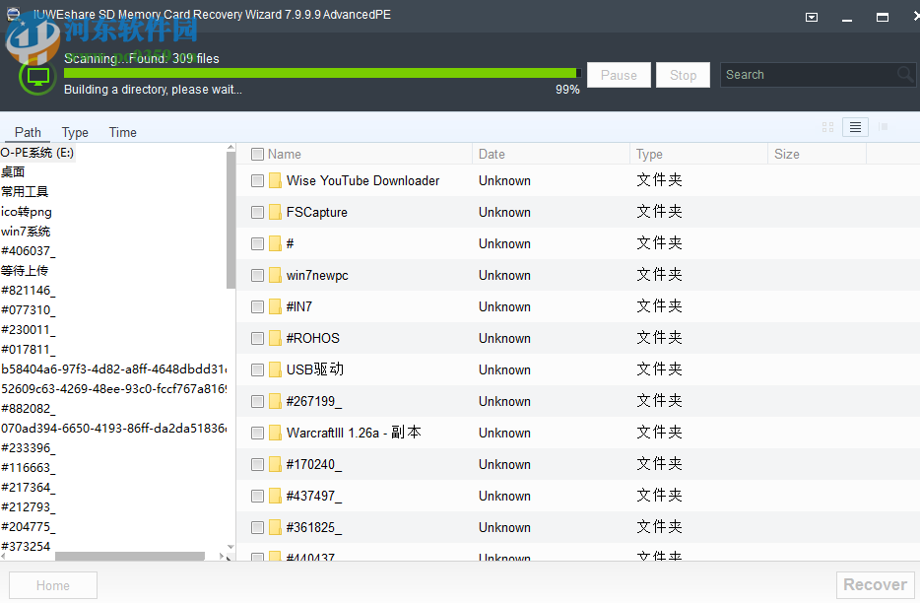Select the list view icon

855,126
